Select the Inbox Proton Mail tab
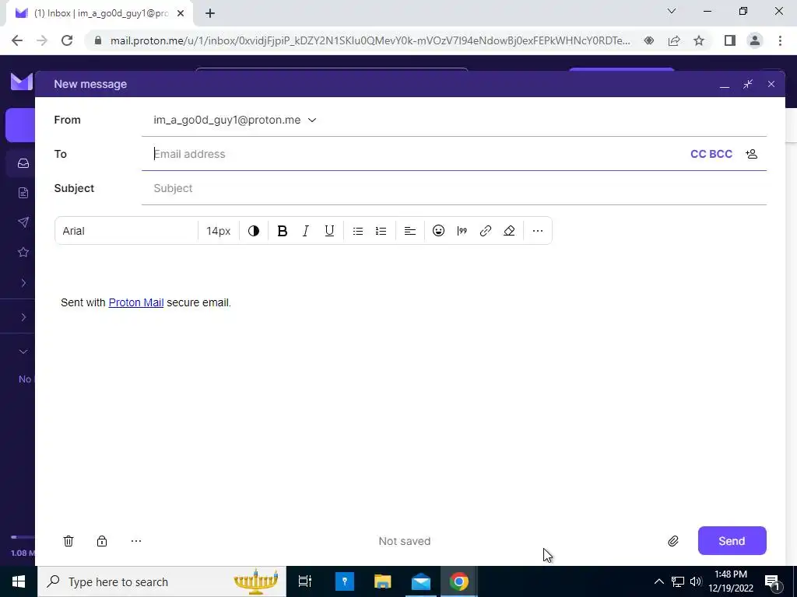The width and height of the screenshot is (797, 597). 100,14
